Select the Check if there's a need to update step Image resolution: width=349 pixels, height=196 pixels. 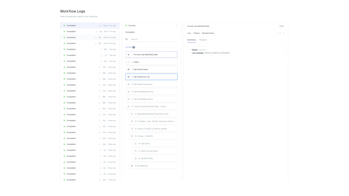click(153, 129)
